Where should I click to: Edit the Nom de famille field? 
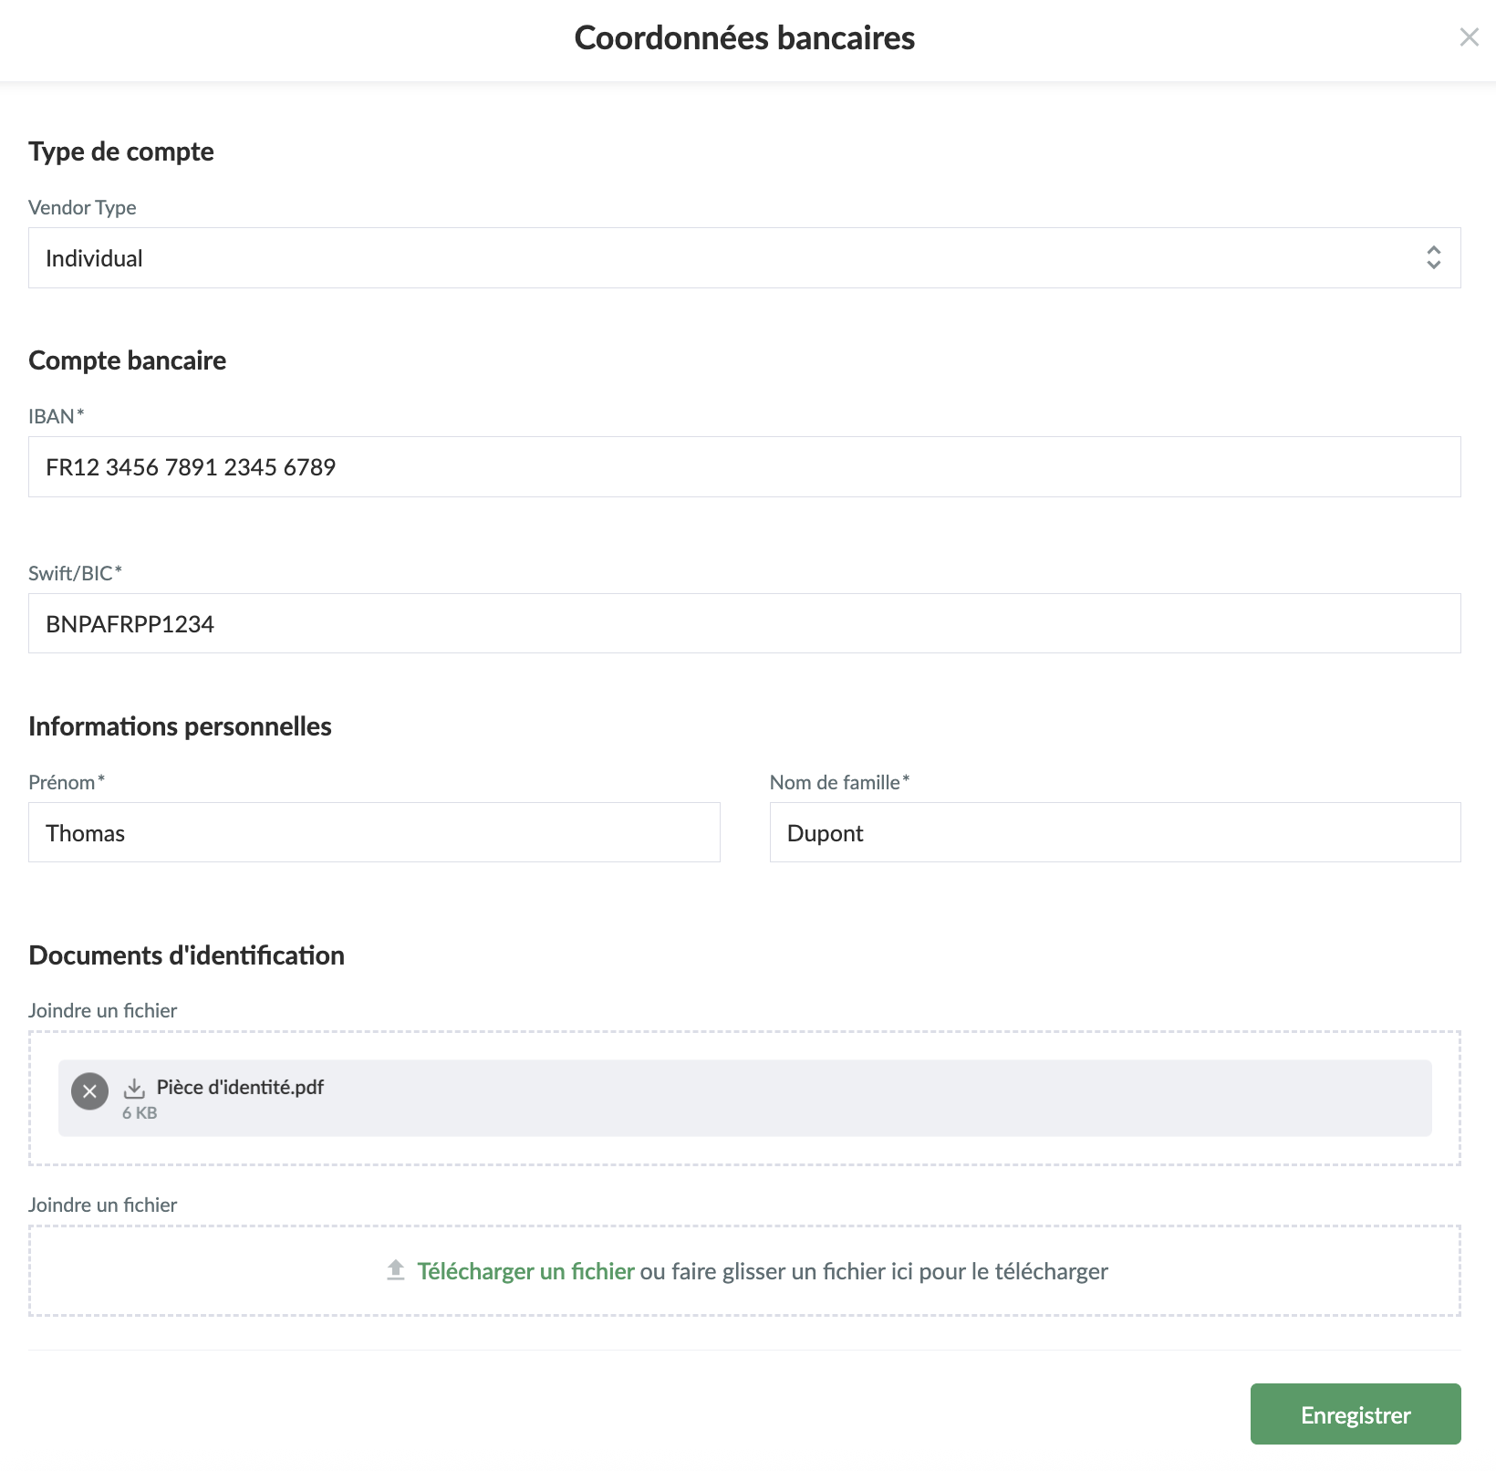(1115, 833)
